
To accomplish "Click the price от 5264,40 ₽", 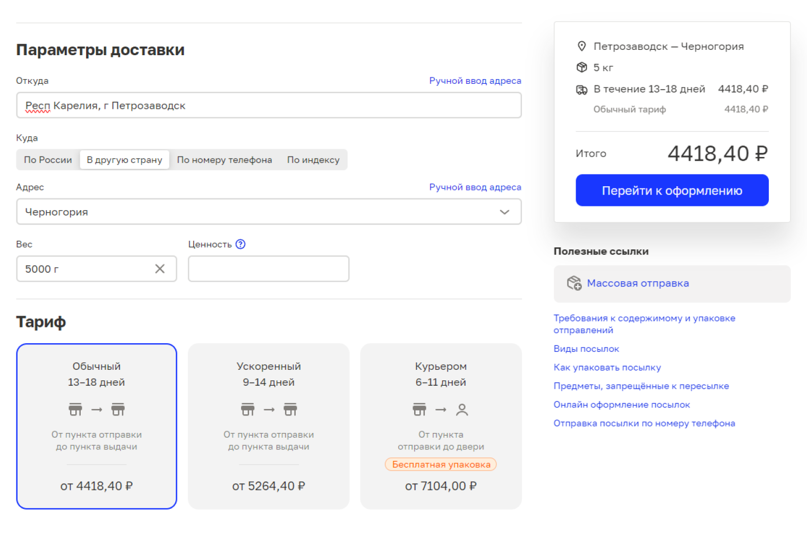I will tap(269, 486).
